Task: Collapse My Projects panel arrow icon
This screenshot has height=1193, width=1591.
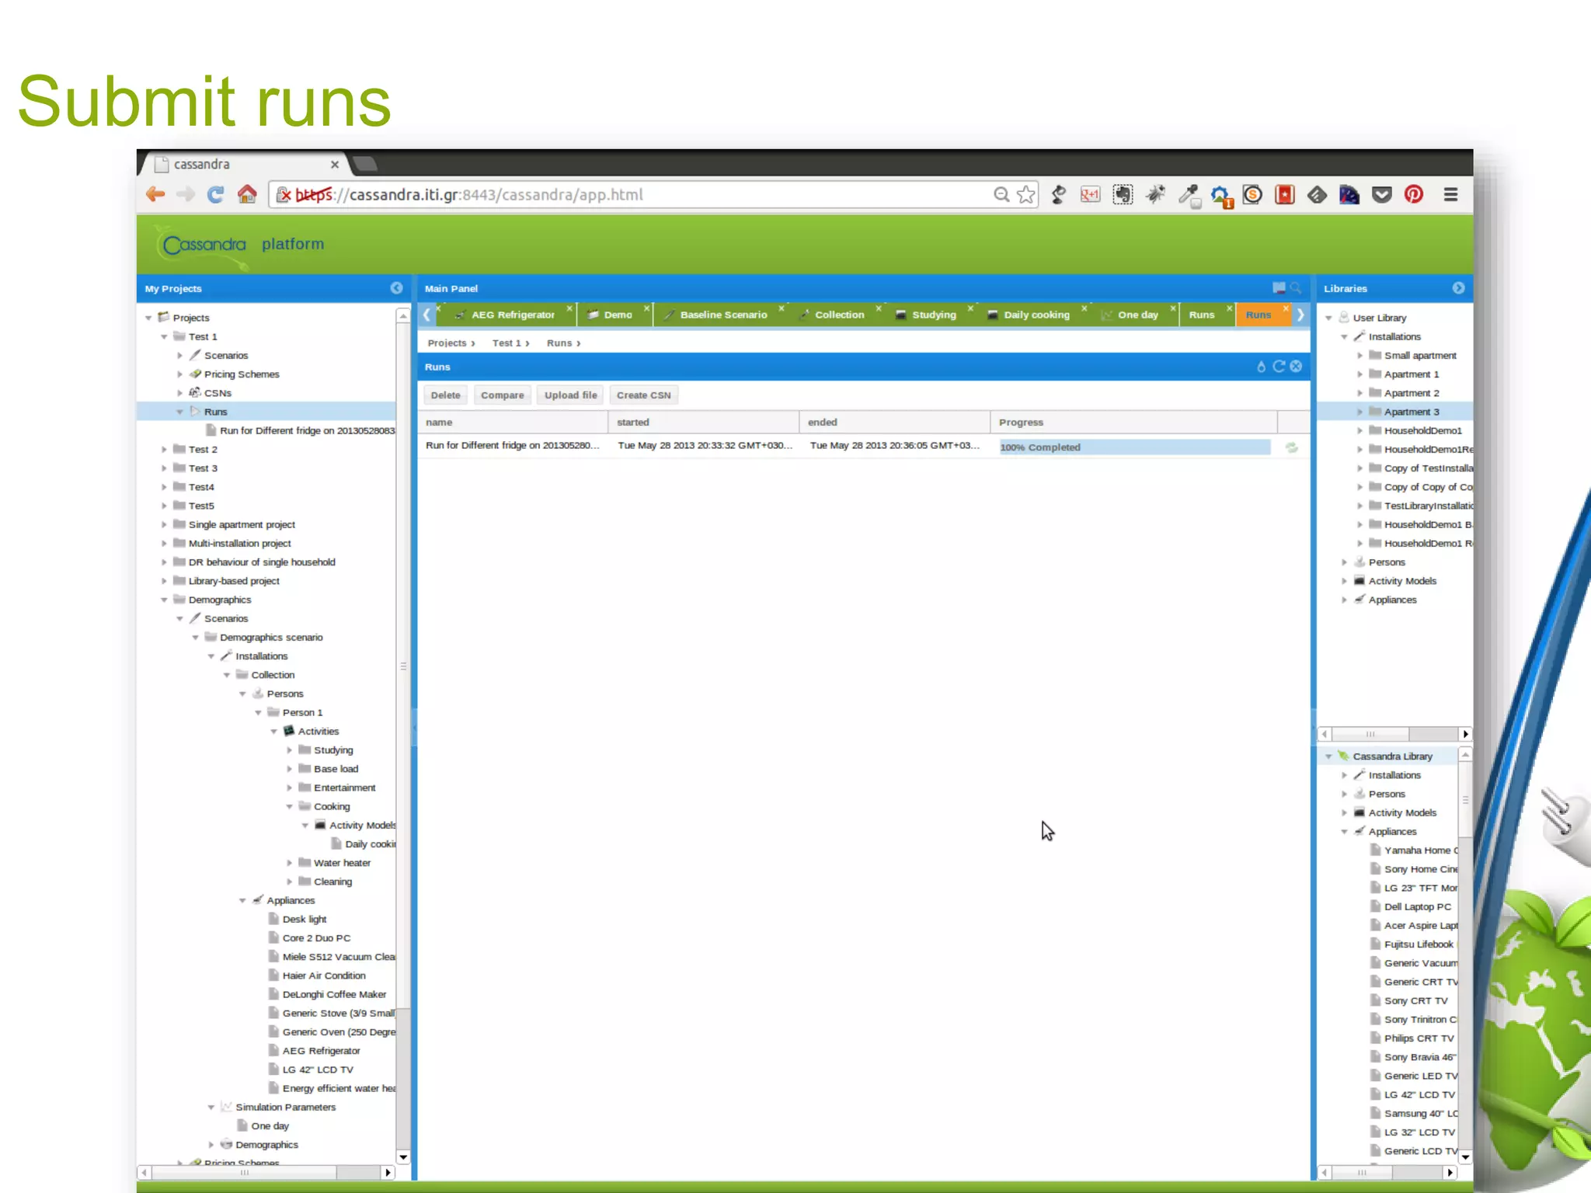Action: click(x=397, y=288)
